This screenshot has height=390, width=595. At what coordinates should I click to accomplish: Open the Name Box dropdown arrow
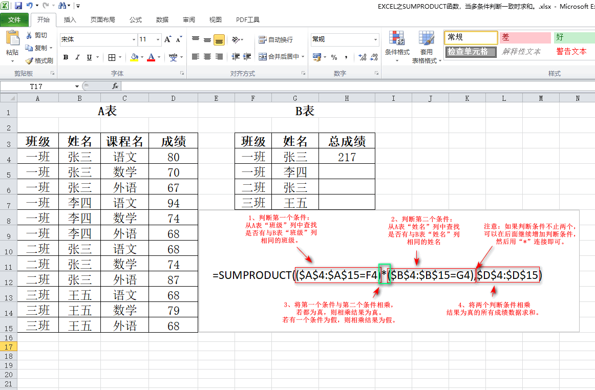77,86
